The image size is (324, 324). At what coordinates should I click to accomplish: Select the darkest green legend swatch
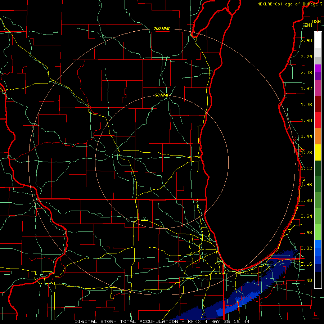pos(318,168)
